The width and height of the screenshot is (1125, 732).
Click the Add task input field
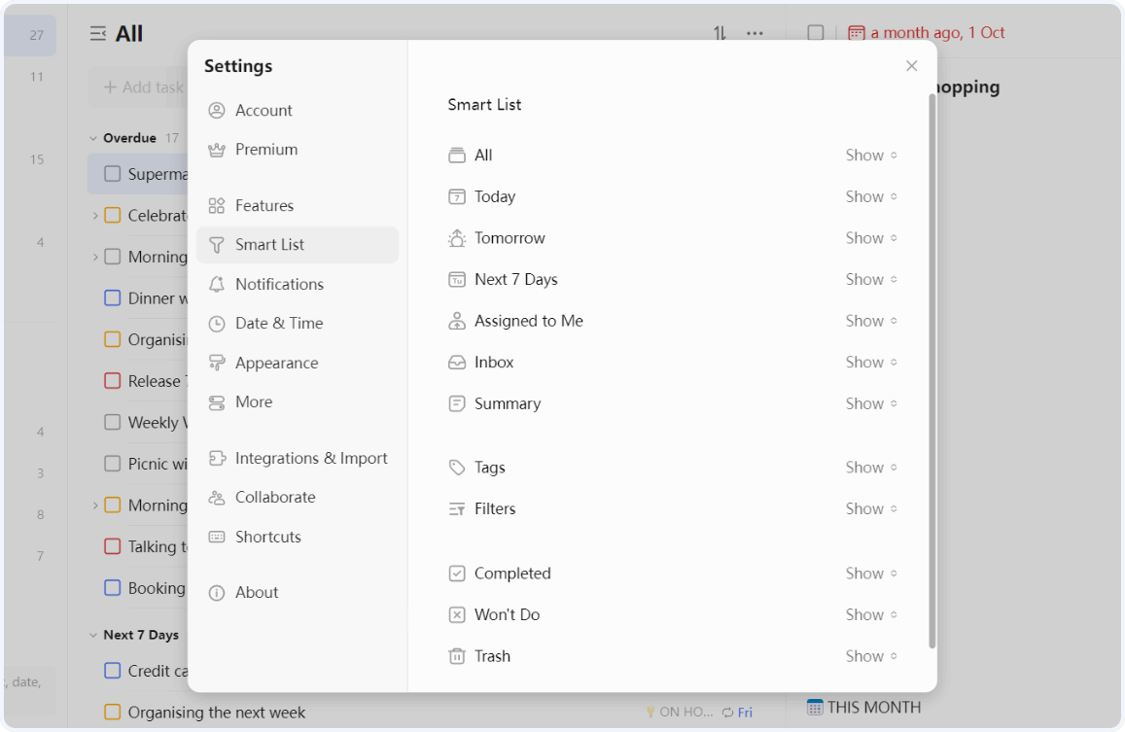[141, 87]
